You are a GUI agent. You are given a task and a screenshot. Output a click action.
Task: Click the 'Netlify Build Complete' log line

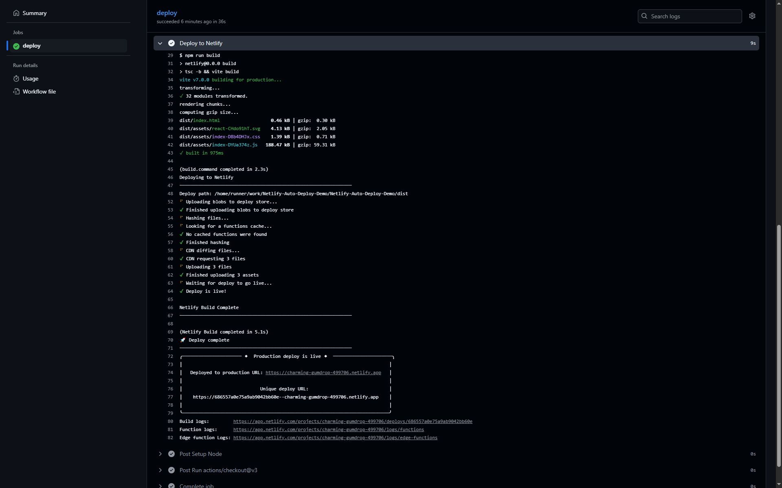coord(209,307)
